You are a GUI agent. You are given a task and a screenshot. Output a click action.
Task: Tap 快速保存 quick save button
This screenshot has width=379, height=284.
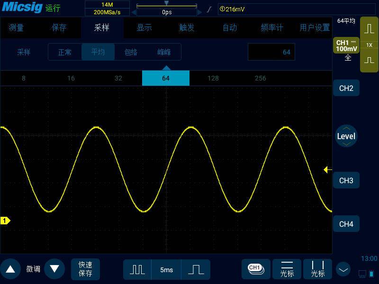(x=85, y=269)
